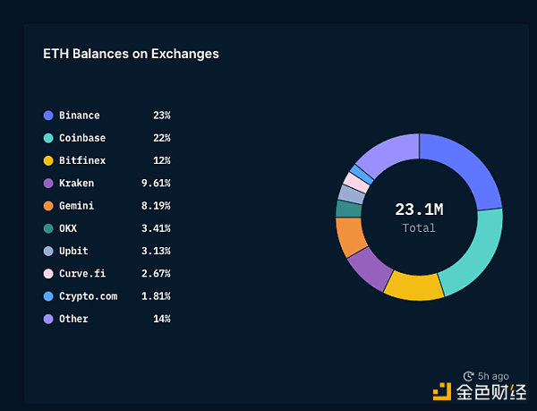The width and height of the screenshot is (537, 411).
Task: Click the 3.13% value for Upbit
Action: pos(156,251)
